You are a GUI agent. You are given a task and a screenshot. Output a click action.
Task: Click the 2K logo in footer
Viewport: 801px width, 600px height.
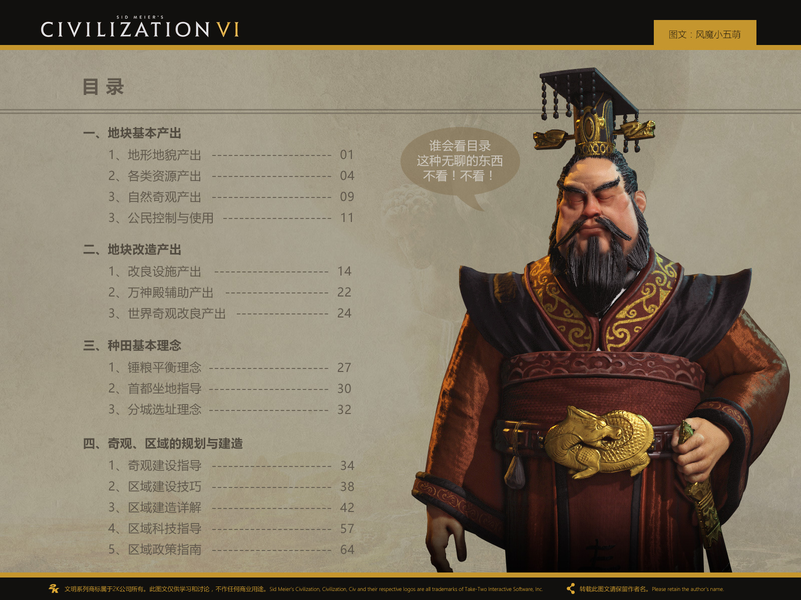pos(54,588)
